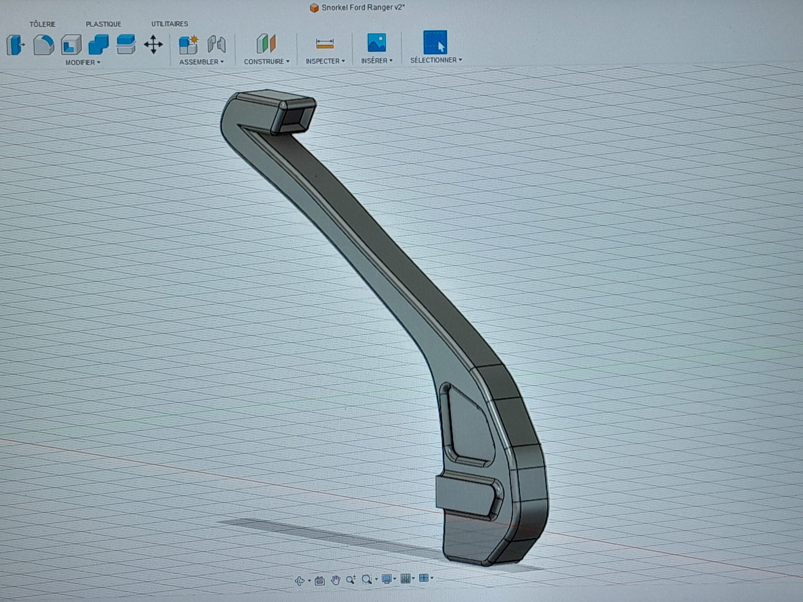Select the Joint tool icon
This screenshot has height=602, width=803.
pyautogui.click(x=217, y=44)
